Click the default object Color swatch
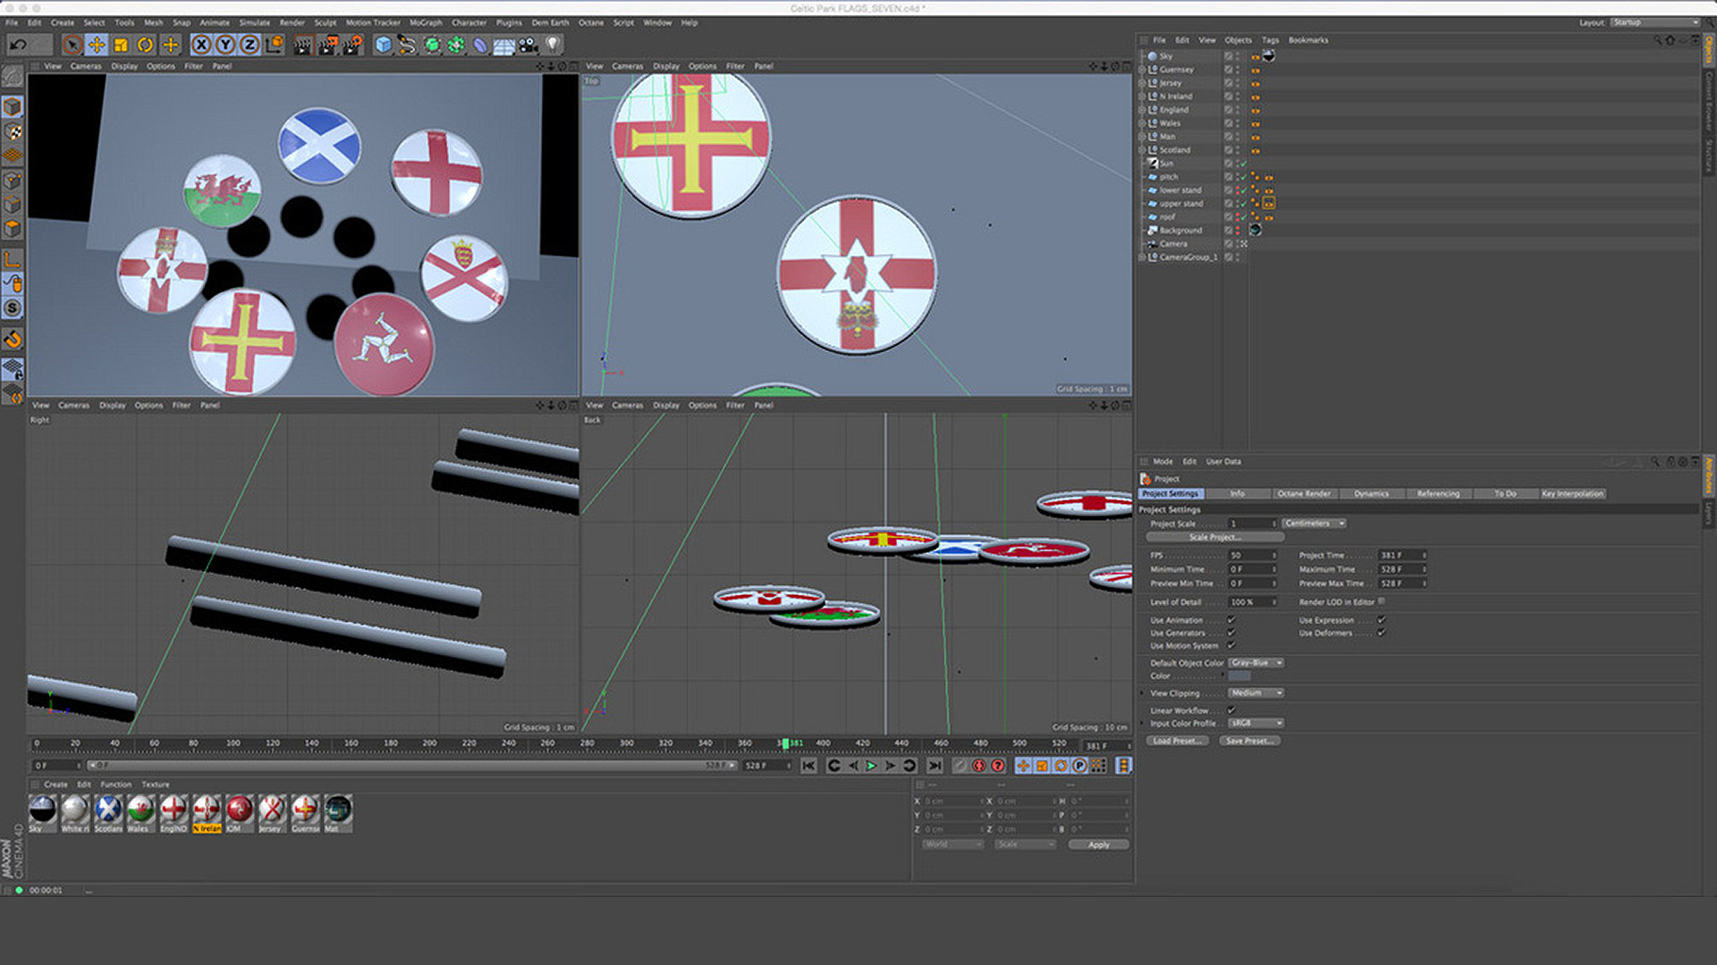The image size is (1717, 965). (1239, 676)
